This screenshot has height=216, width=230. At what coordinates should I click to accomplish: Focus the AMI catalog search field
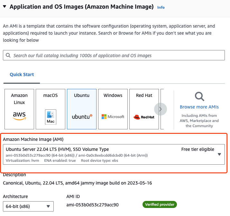tap(114, 55)
